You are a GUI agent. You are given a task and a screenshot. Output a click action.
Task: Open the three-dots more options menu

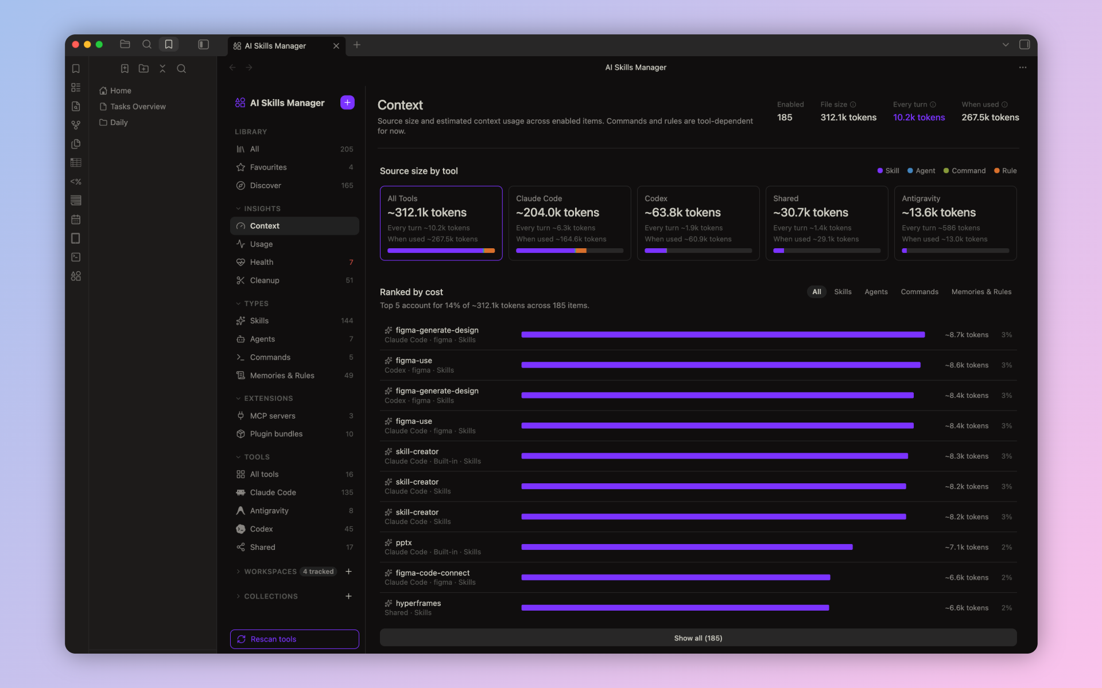point(1023,68)
